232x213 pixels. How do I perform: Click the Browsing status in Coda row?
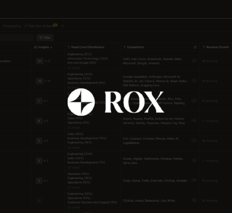[x=210, y=181]
